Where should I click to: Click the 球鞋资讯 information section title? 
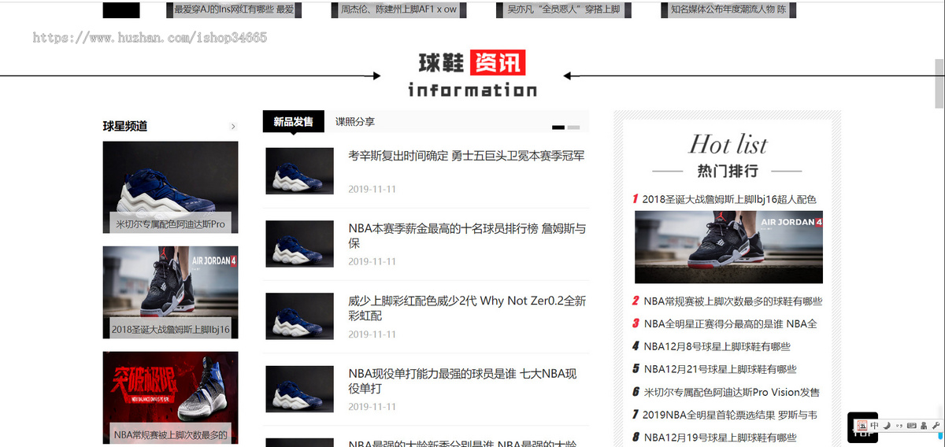point(472,74)
